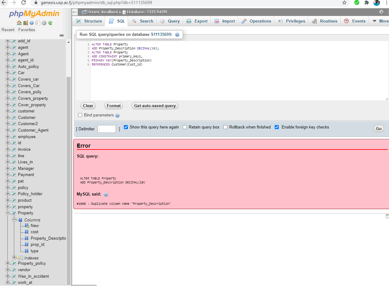Click the table icon beside invoice

pos(14,149)
